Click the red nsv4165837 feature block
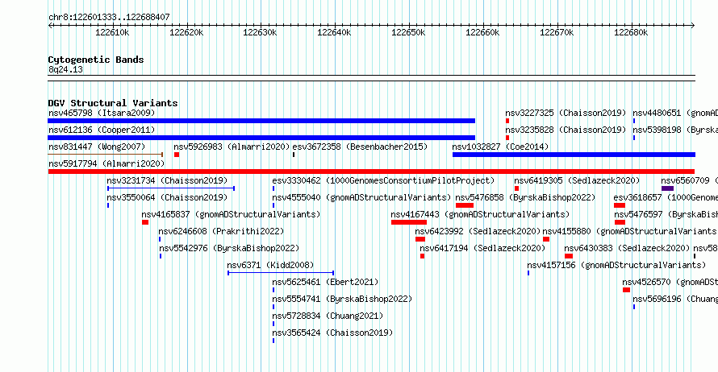The height and width of the screenshot is (372, 718). [x=145, y=222]
